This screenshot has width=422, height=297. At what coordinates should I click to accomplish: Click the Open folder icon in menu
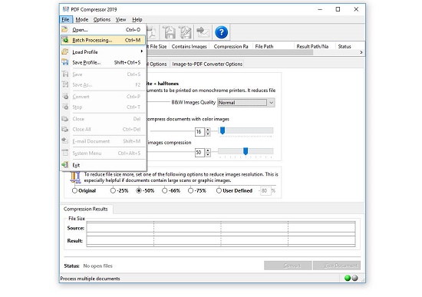(x=65, y=29)
